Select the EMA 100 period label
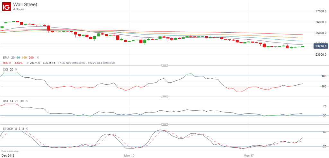This screenshot has width=329, height=158. click(24, 57)
